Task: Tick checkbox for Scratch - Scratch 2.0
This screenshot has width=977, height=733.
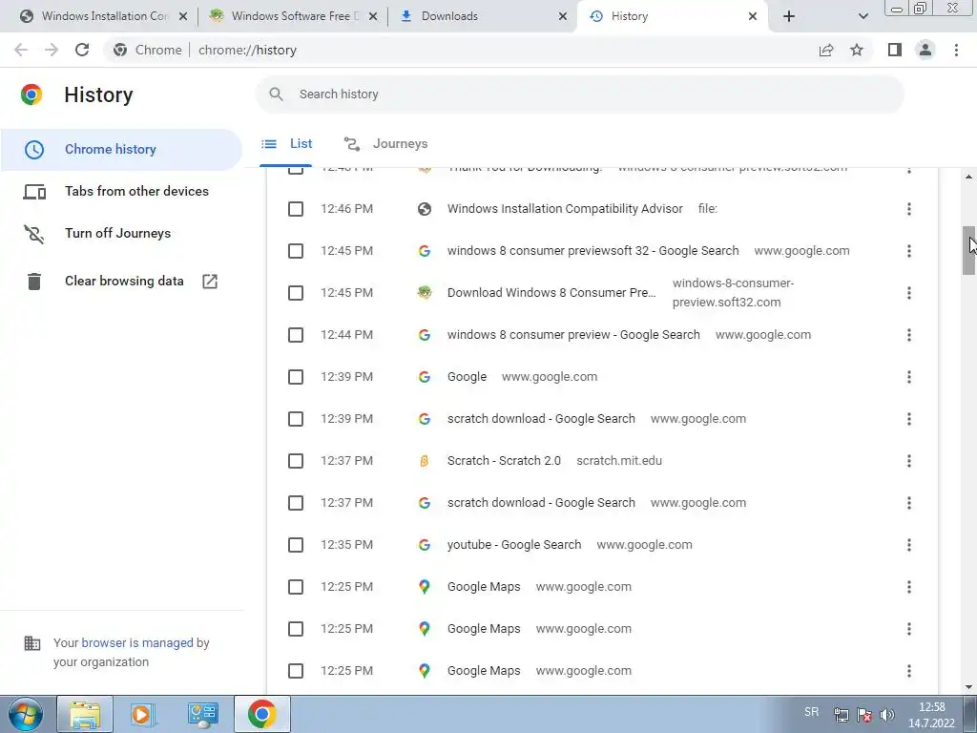Action: pyautogui.click(x=296, y=461)
